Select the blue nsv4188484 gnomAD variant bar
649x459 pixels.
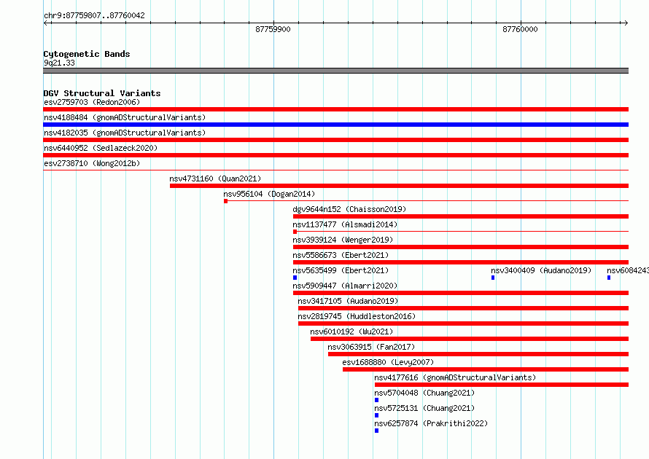[335, 125]
